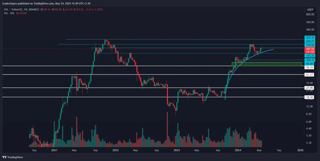Viewport: 320px width, 161px height.
Task: Click the 2024 label on time axis
Action: coord(238,150)
